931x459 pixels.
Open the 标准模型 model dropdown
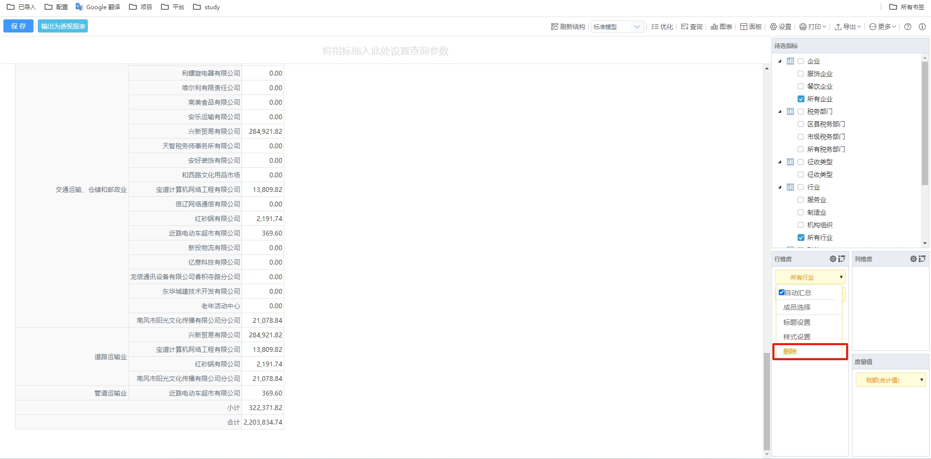[617, 27]
